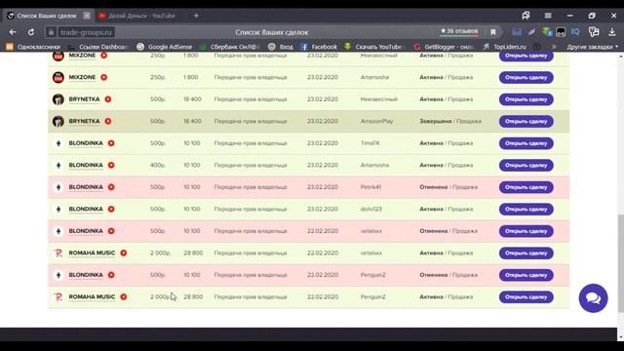Open the Google AdSense bookmark

[x=165, y=47]
